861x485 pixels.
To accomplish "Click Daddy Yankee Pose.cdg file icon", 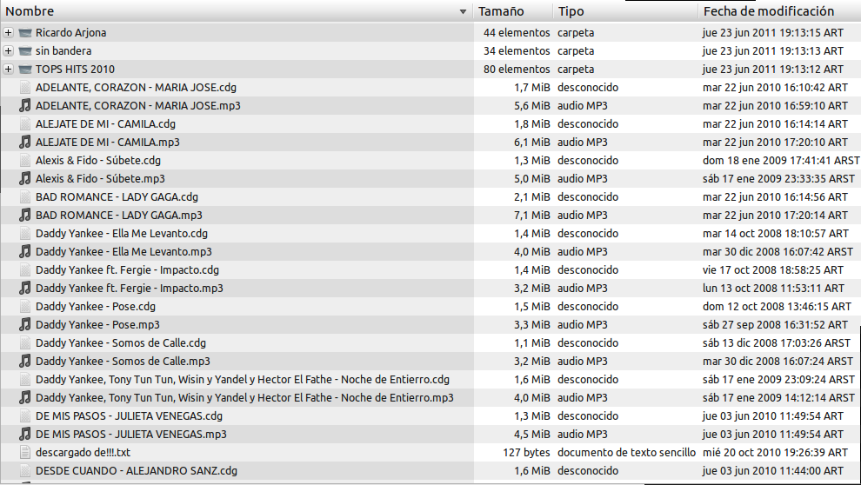I will tap(24, 306).
